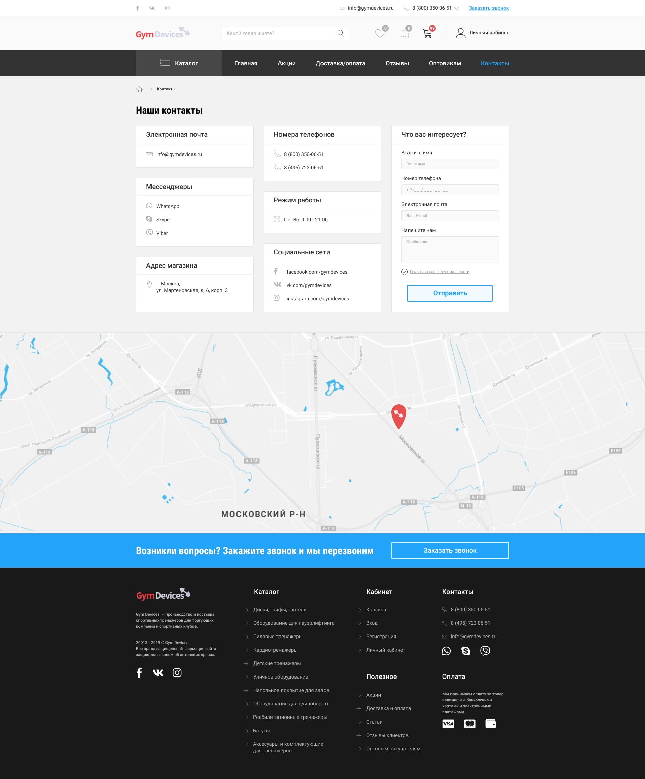Click the home breadcrumb icon

tap(139, 89)
